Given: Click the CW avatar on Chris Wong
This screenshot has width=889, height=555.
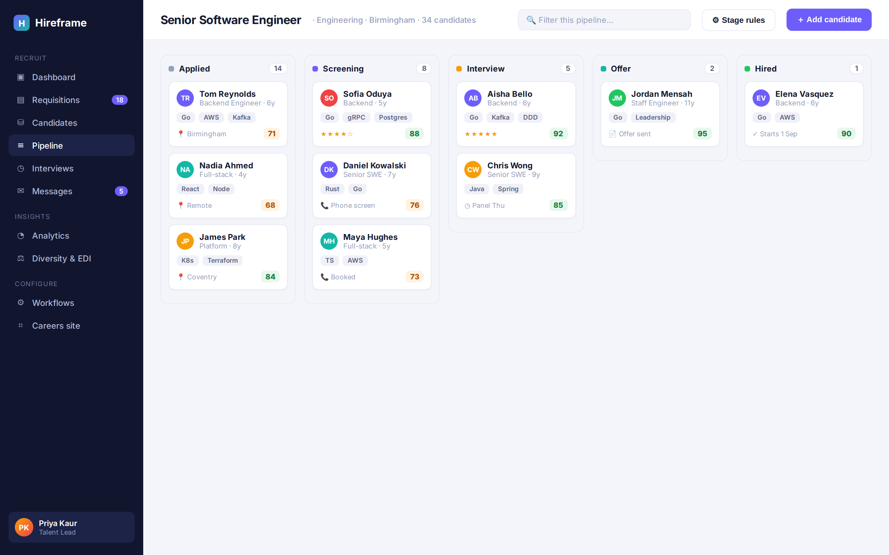Looking at the screenshot, I should click(473, 170).
